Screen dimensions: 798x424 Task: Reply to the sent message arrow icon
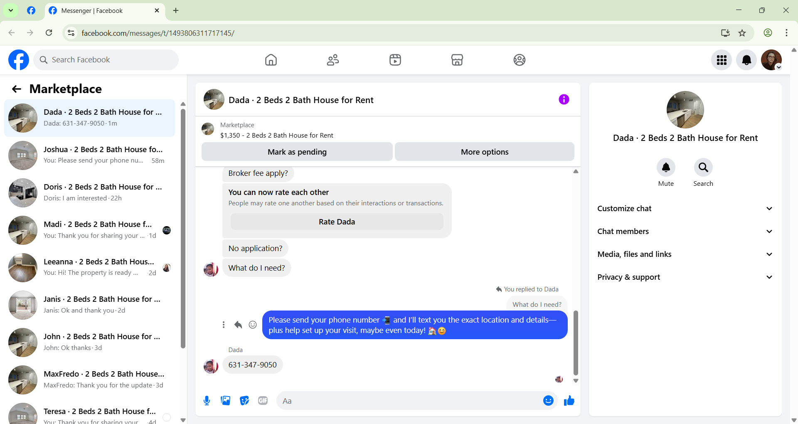(238, 325)
